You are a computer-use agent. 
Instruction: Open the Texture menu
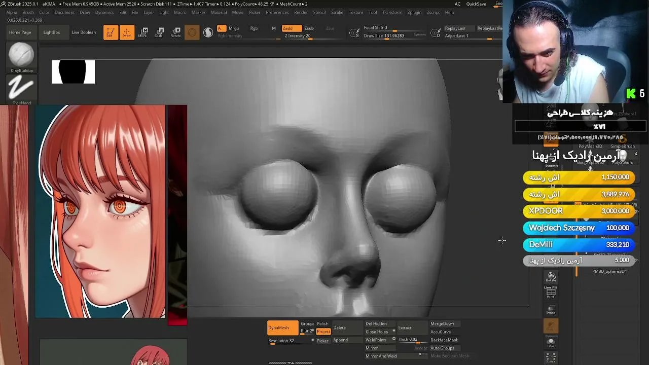356,12
